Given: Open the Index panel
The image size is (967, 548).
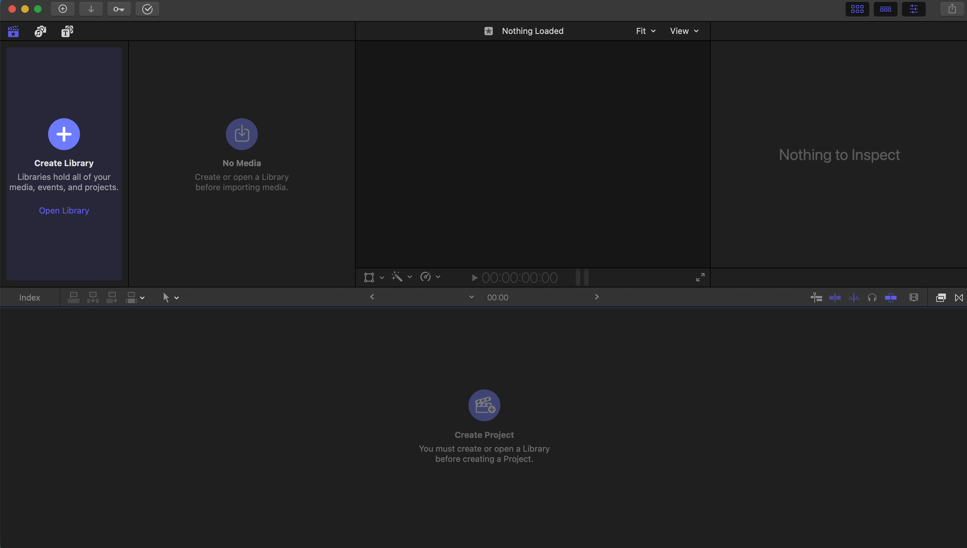Looking at the screenshot, I should pos(30,298).
